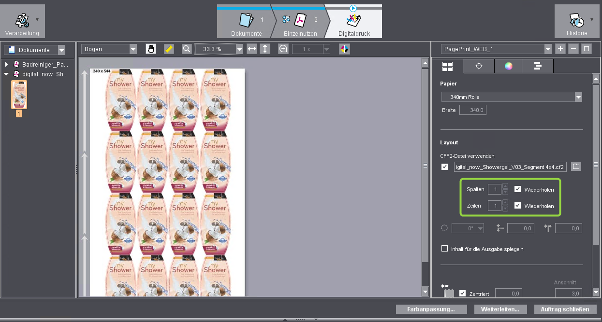Switch to the crosshair registration marks tab
602x322 pixels.
(x=478, y=66)
